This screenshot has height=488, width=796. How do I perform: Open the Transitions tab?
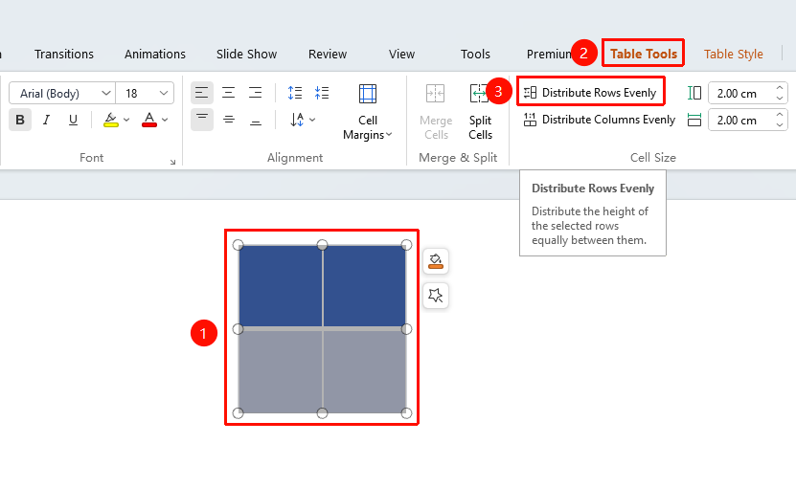64,54
